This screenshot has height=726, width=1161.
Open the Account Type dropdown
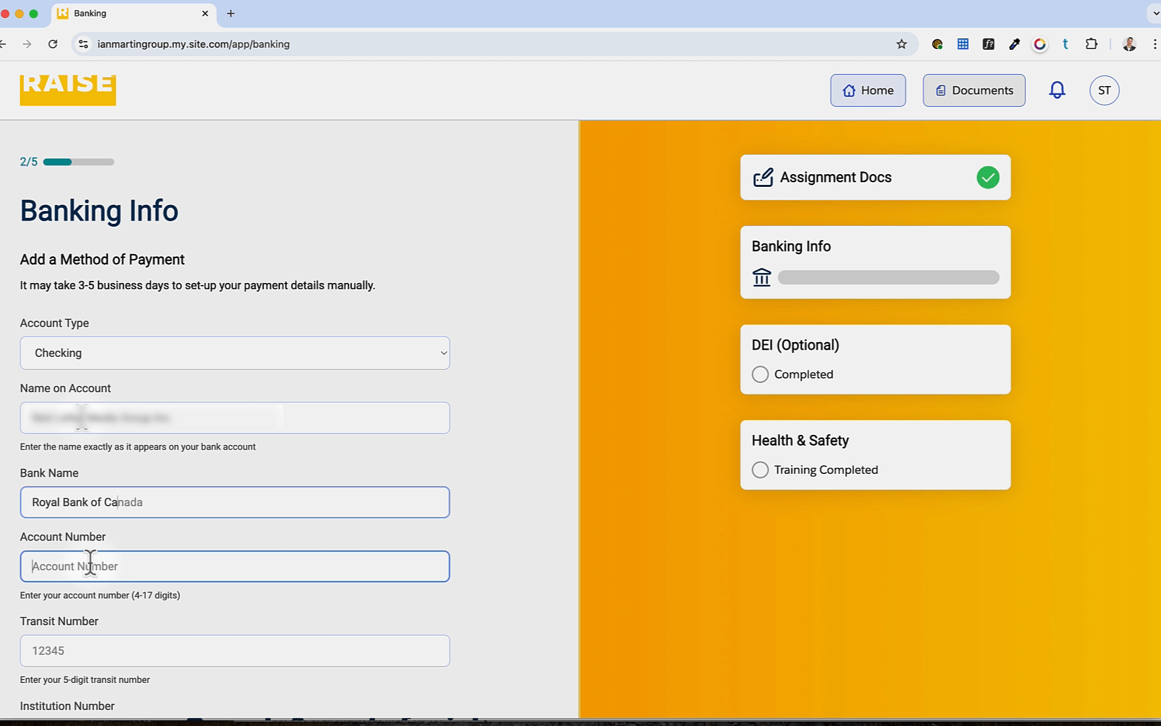pos(234,353)
